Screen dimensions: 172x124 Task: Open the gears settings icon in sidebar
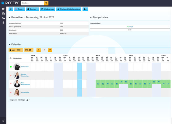coord(3,18)
